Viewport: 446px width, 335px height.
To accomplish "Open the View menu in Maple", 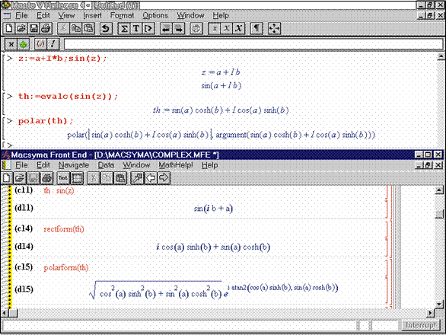I will point(66,15).
